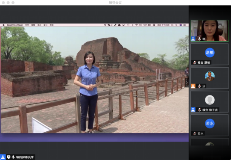The image size is (231, 160).
Task: Click the Apple logo menu
Action: click(x=3, y=25)
